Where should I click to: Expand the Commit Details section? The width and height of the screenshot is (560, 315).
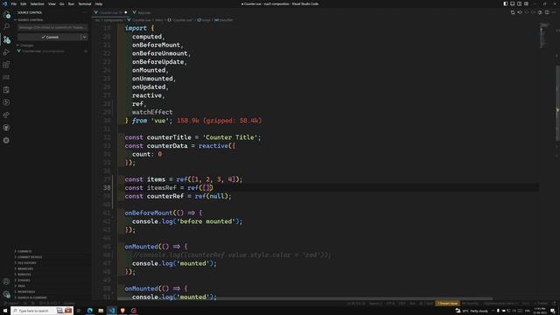(30, 257)
